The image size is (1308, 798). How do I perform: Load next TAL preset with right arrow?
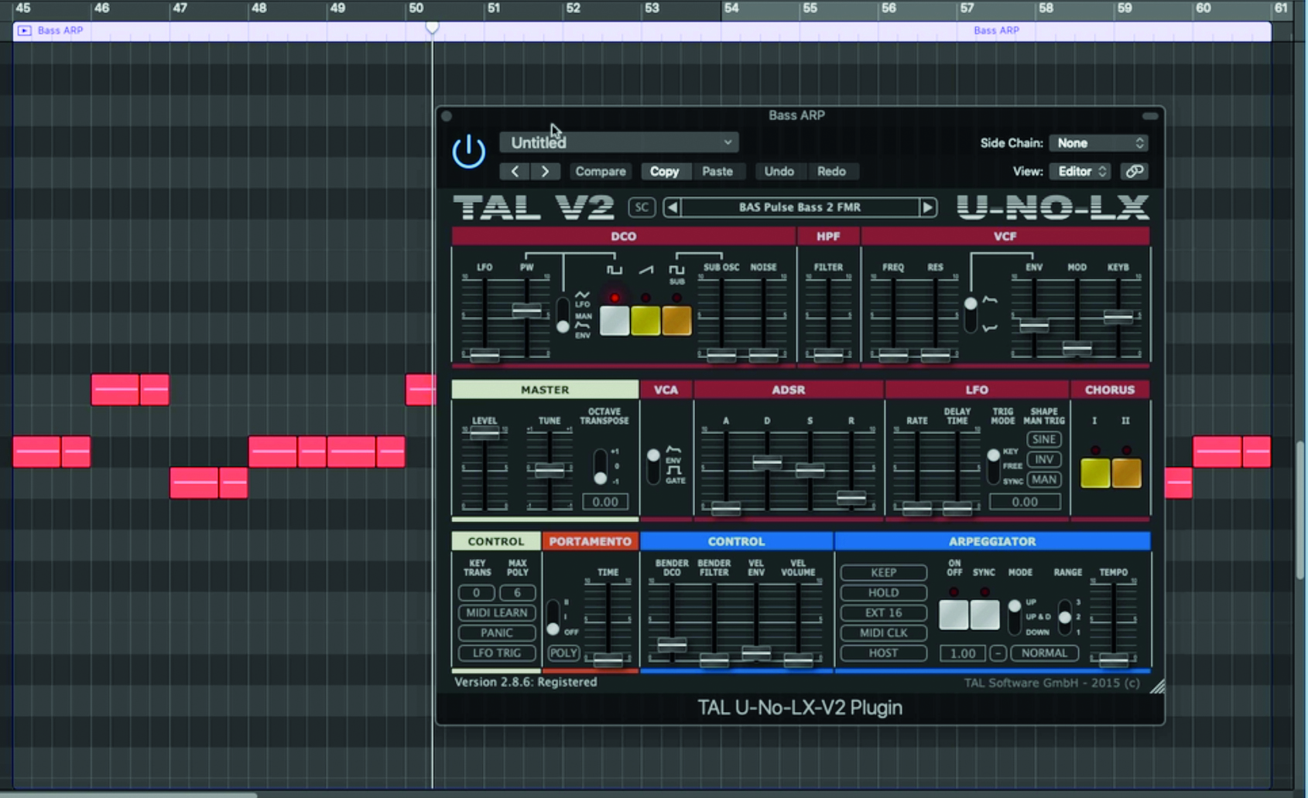tap(927, 207)
